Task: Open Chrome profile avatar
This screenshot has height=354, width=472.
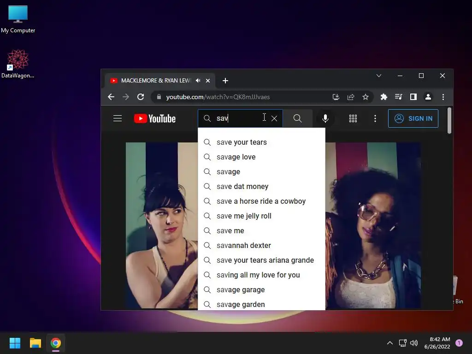Action: (428, 97)
